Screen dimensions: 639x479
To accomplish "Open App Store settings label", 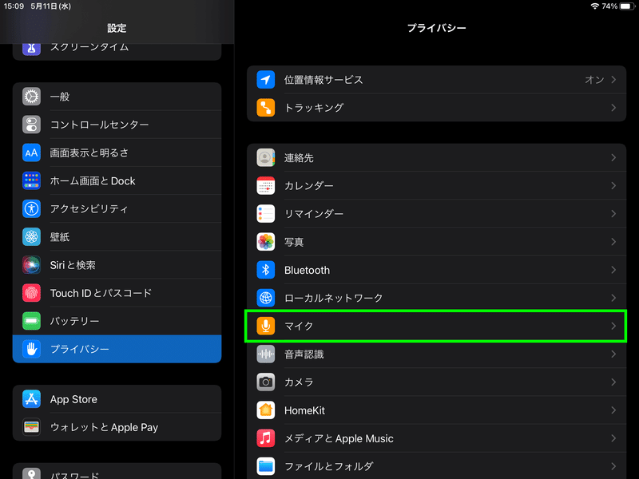I will (73, 399).
